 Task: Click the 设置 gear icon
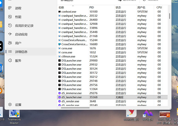[x=10, y=104]
